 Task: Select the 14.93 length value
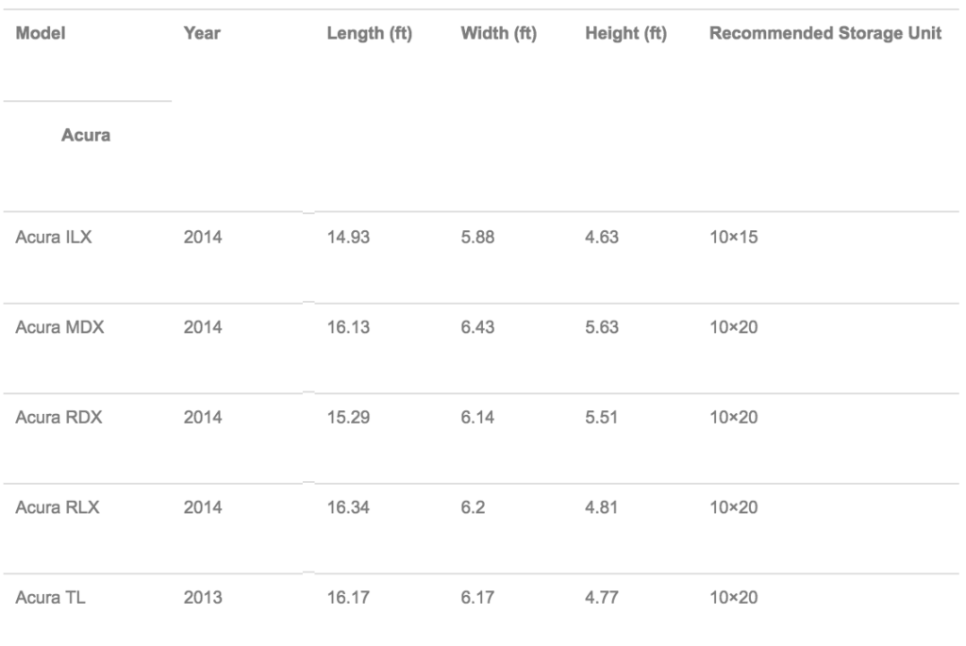tap(348, 238)
